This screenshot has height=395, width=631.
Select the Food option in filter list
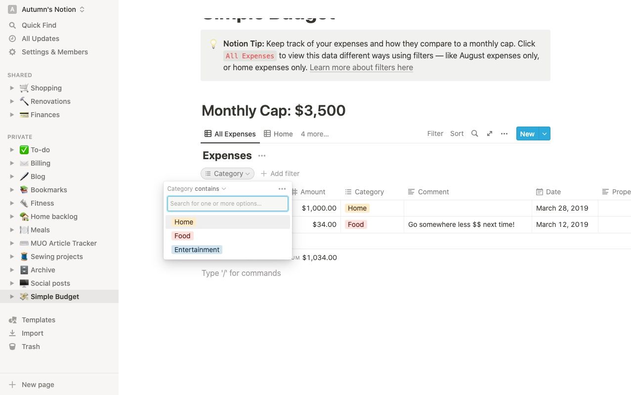point(182,236)
